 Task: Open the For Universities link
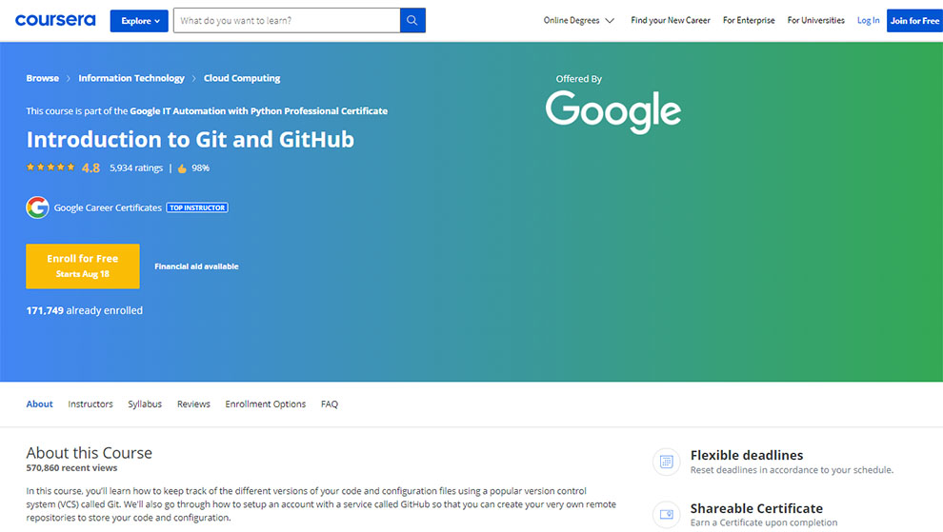click(816, 20)
